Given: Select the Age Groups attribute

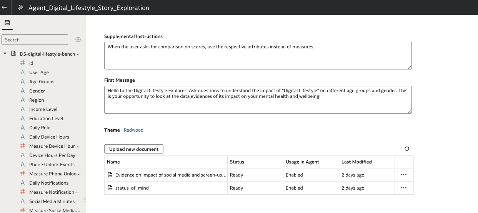Looking at the screenshot, I should point(42,82).
